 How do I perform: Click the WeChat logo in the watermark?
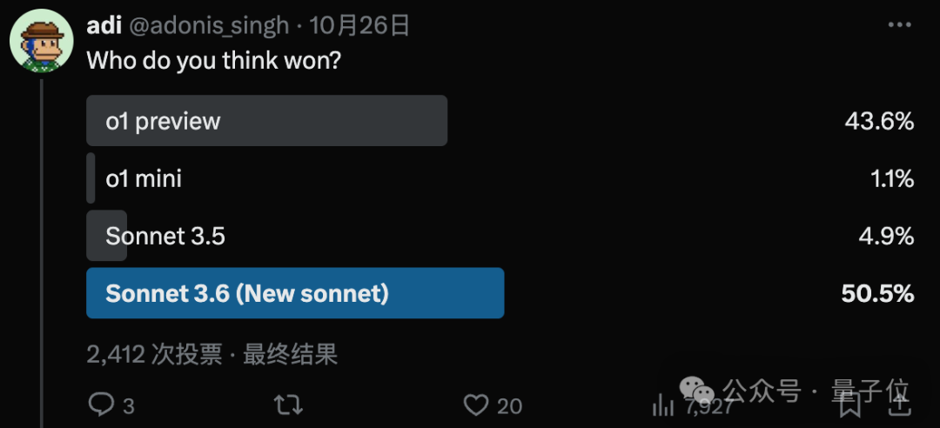click(697, 392)
